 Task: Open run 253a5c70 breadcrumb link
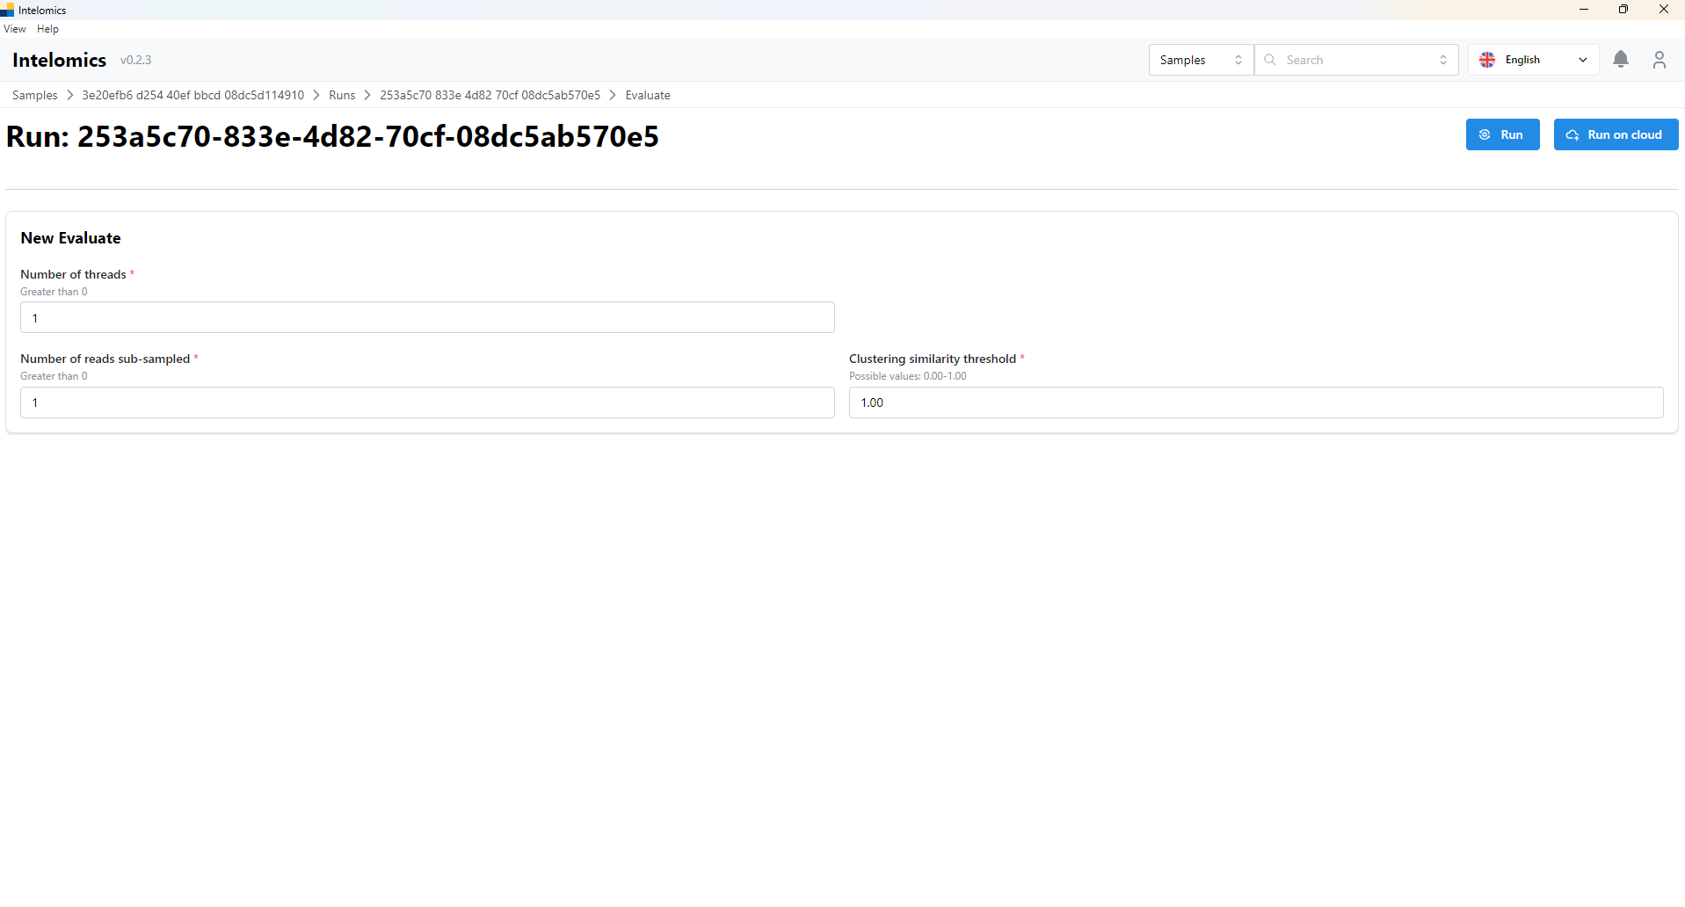click(x=490, y=95)
